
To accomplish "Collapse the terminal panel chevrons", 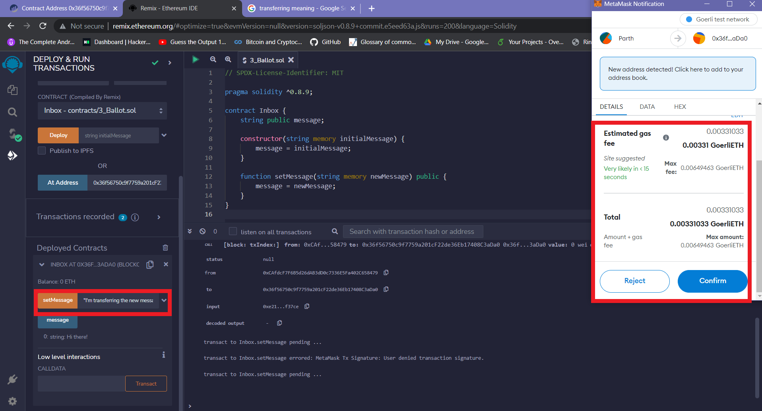I will 190,231.
